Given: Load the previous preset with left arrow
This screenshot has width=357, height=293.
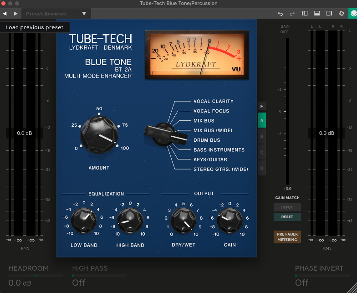Looking at the screenshot, I should [5, 14].
